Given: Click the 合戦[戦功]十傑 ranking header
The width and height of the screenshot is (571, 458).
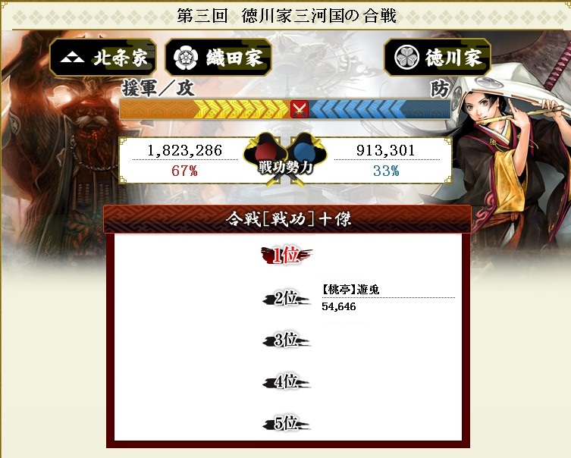Looking at the screenshot, I should pyautogui.click(x=287, y=219).
